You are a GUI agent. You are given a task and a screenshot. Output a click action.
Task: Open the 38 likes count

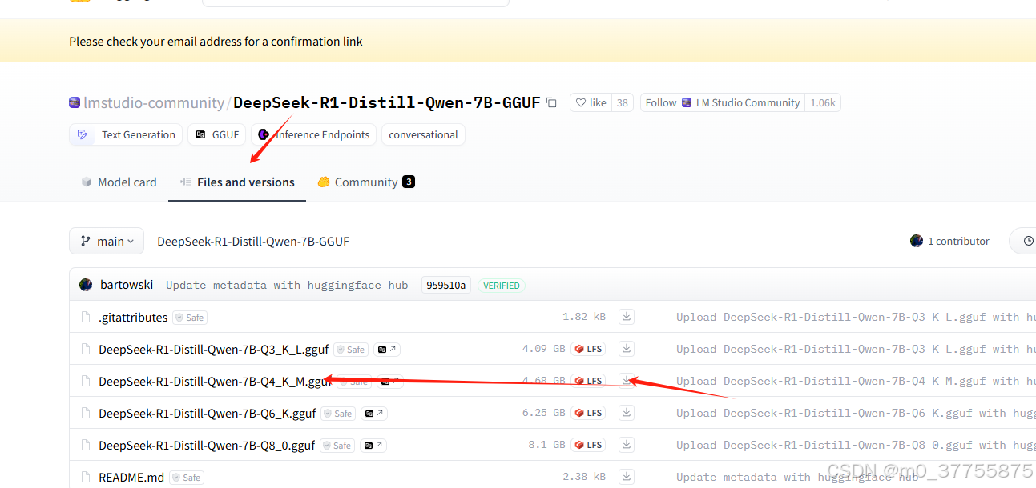coord(623,102)
